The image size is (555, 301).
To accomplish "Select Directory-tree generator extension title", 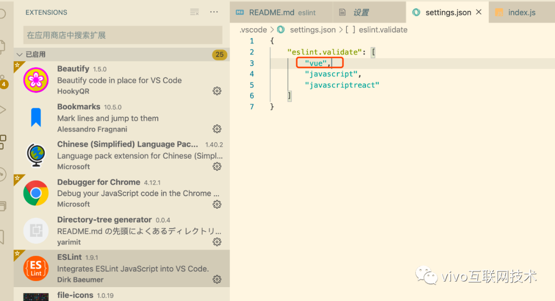I will (104, 220).
